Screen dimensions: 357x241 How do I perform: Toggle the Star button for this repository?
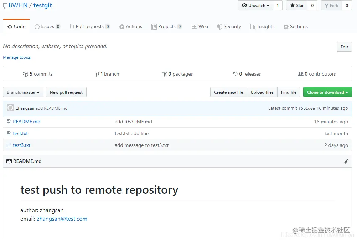point(297,5)
